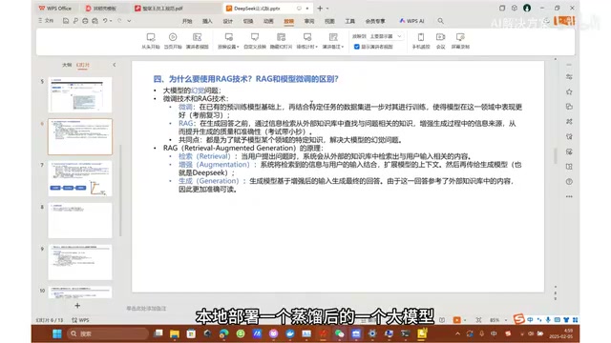Click the thumbnail pane scrollbar
Screen dimensions: 611x343
click(x=120, y=191)
